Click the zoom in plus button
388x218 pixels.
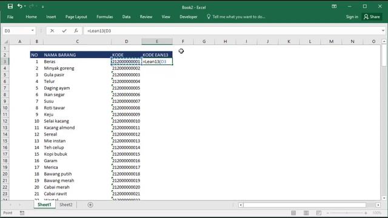click(366, 213)
